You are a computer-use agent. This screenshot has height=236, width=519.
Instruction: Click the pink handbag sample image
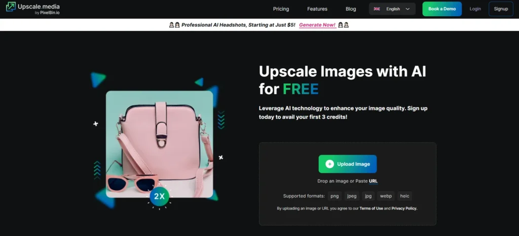[x=159, y=141]
